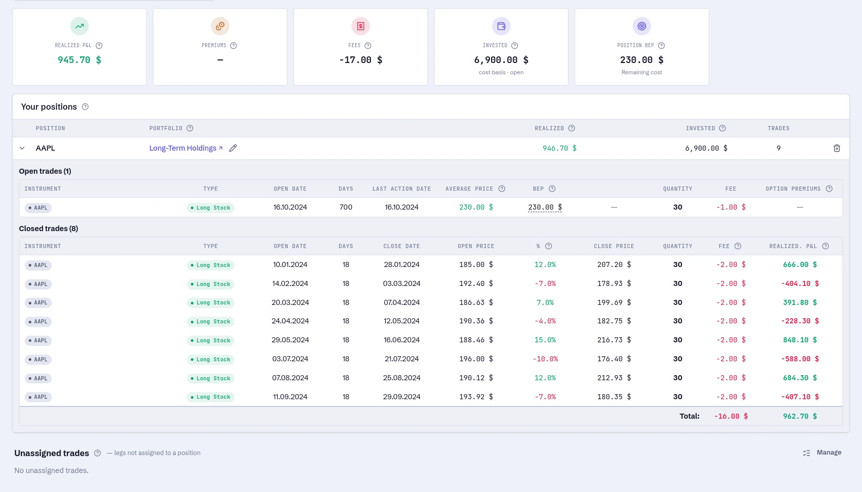Open help for Premiums card
862x492 pixels.
pyautogui.click(x=233, y=46)
